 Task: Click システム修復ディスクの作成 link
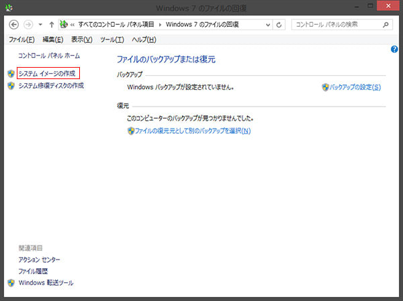(x=51, y=85)
